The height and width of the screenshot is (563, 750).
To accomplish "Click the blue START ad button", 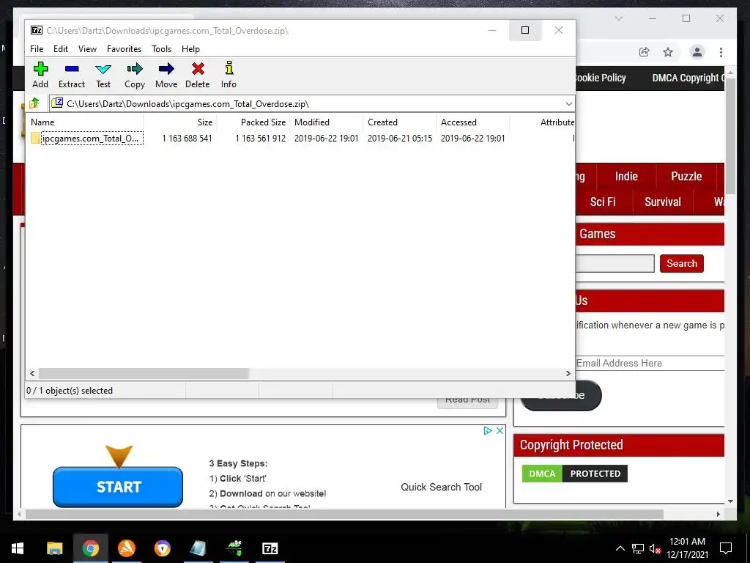I will [x=118, y=487].
